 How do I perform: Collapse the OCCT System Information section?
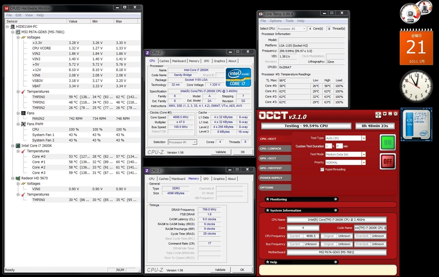coord(335,210)
